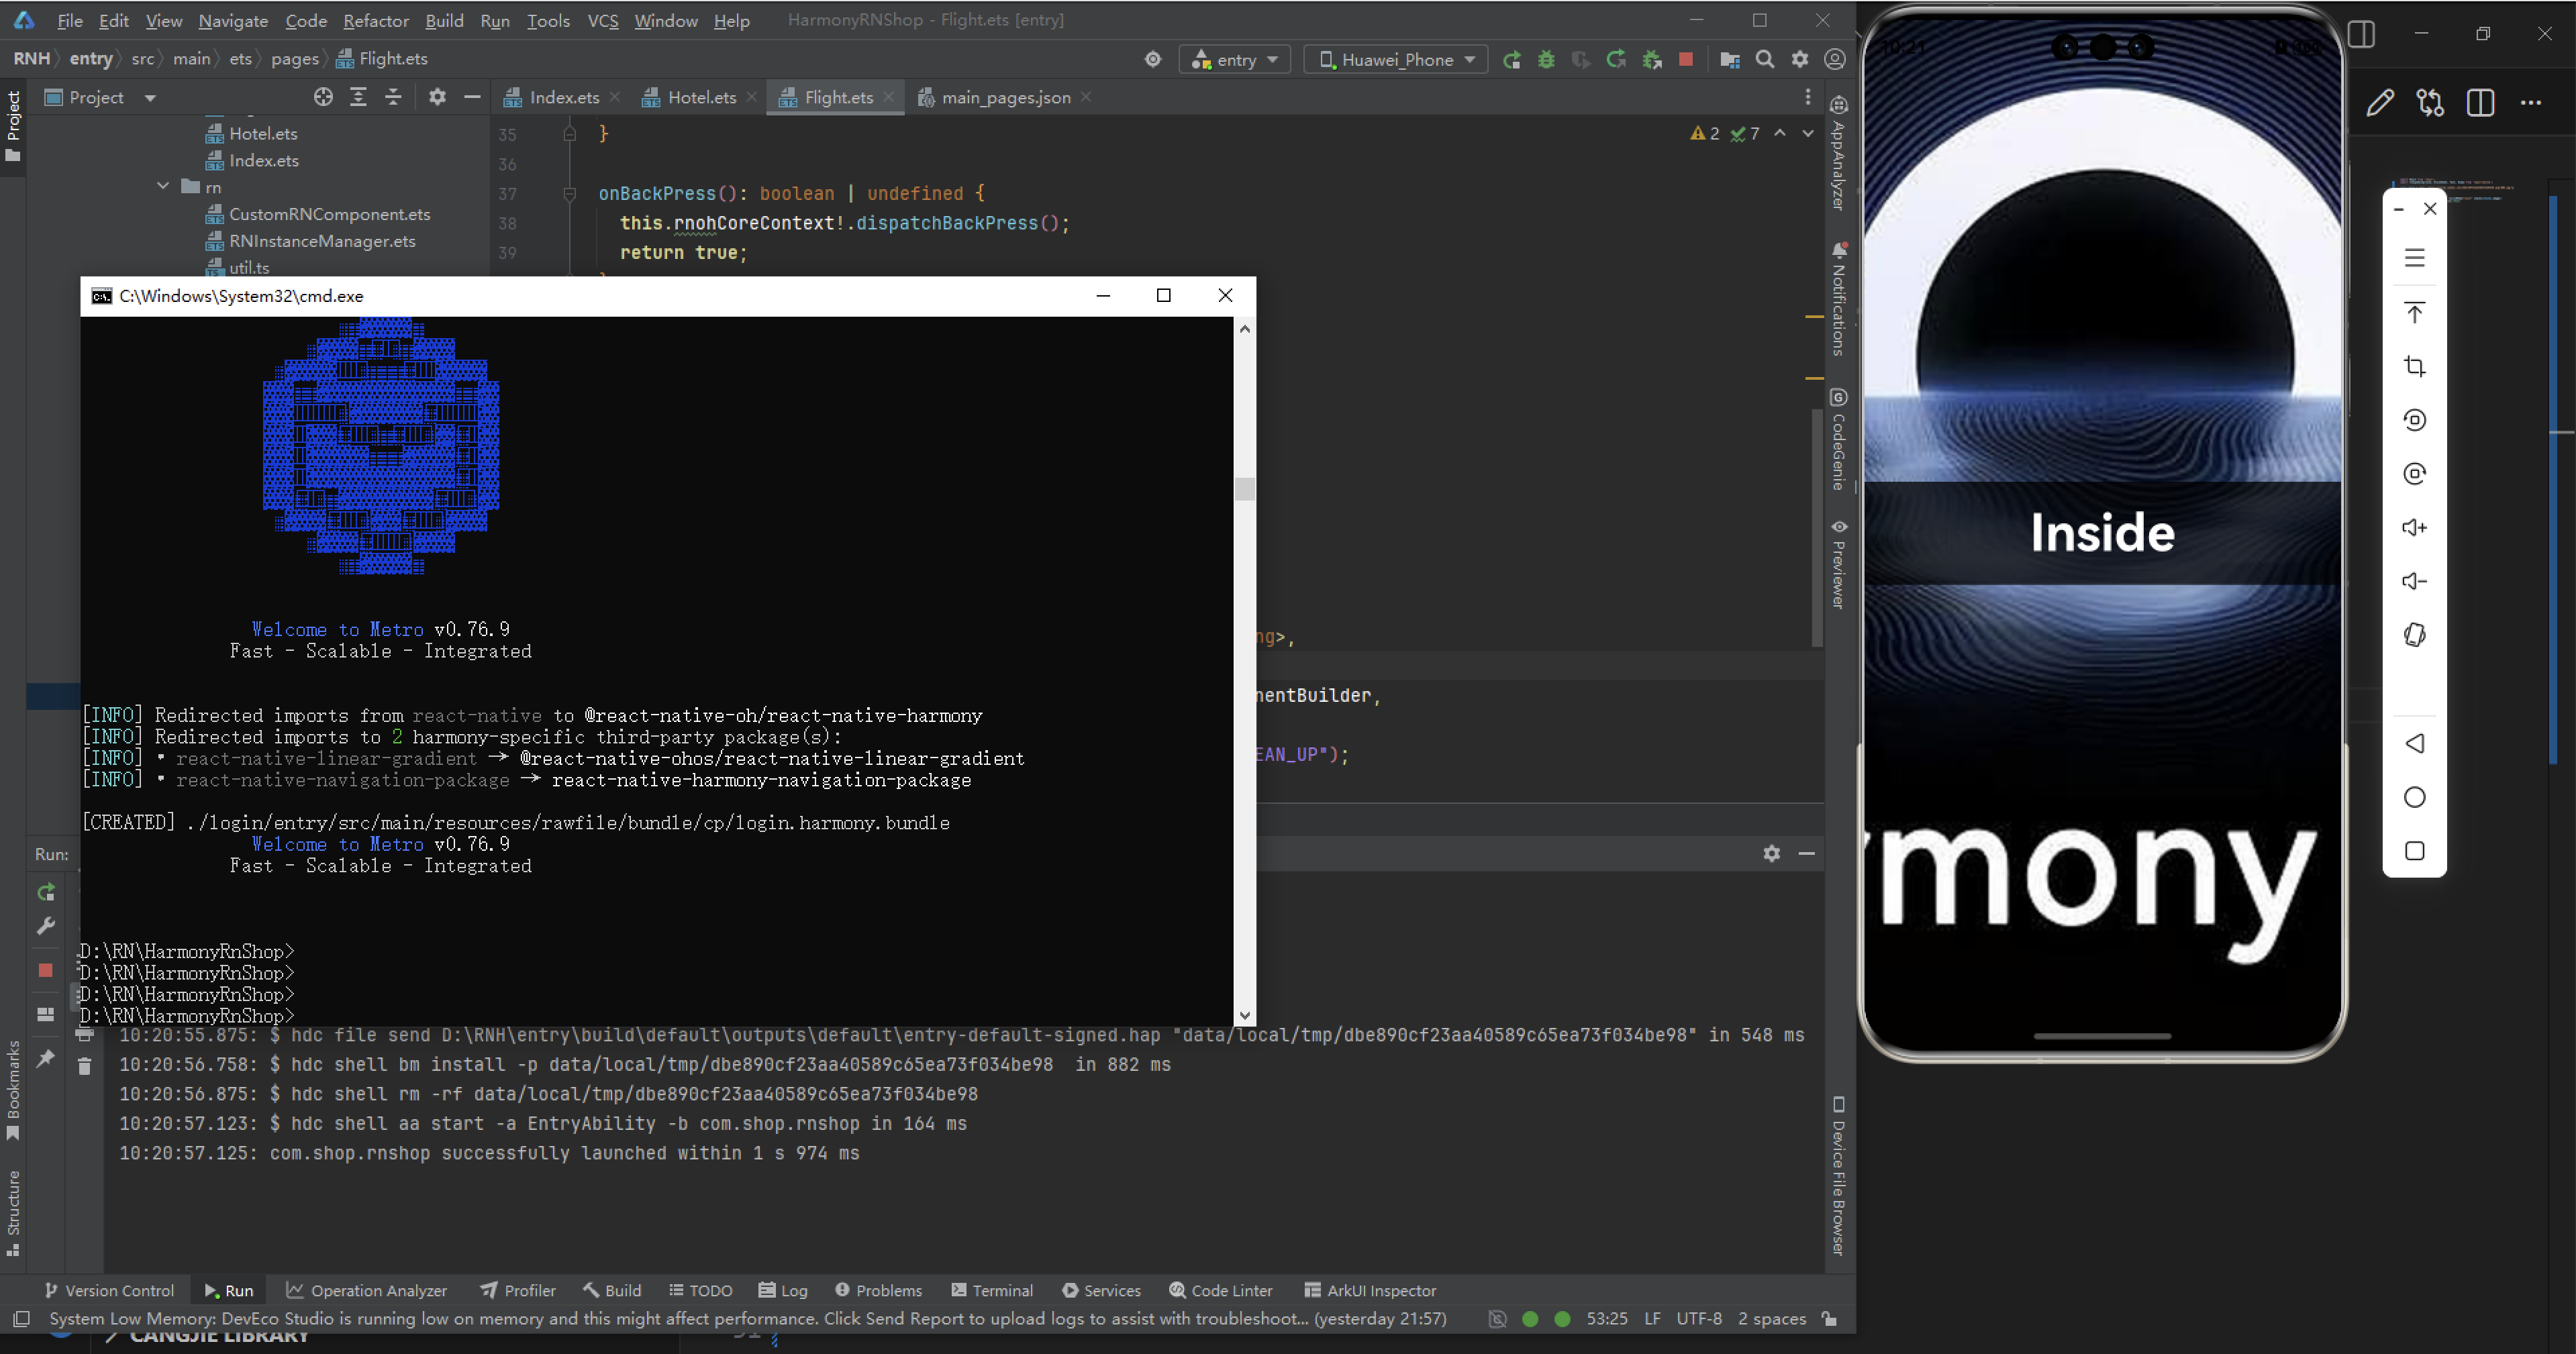
Task: Click the target-shaped icon left of the entry selector
Action: pyautogui.click(x=1153, y=60)
